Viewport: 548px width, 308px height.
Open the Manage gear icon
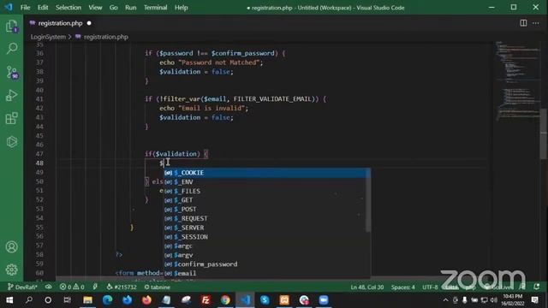[11, 269]
